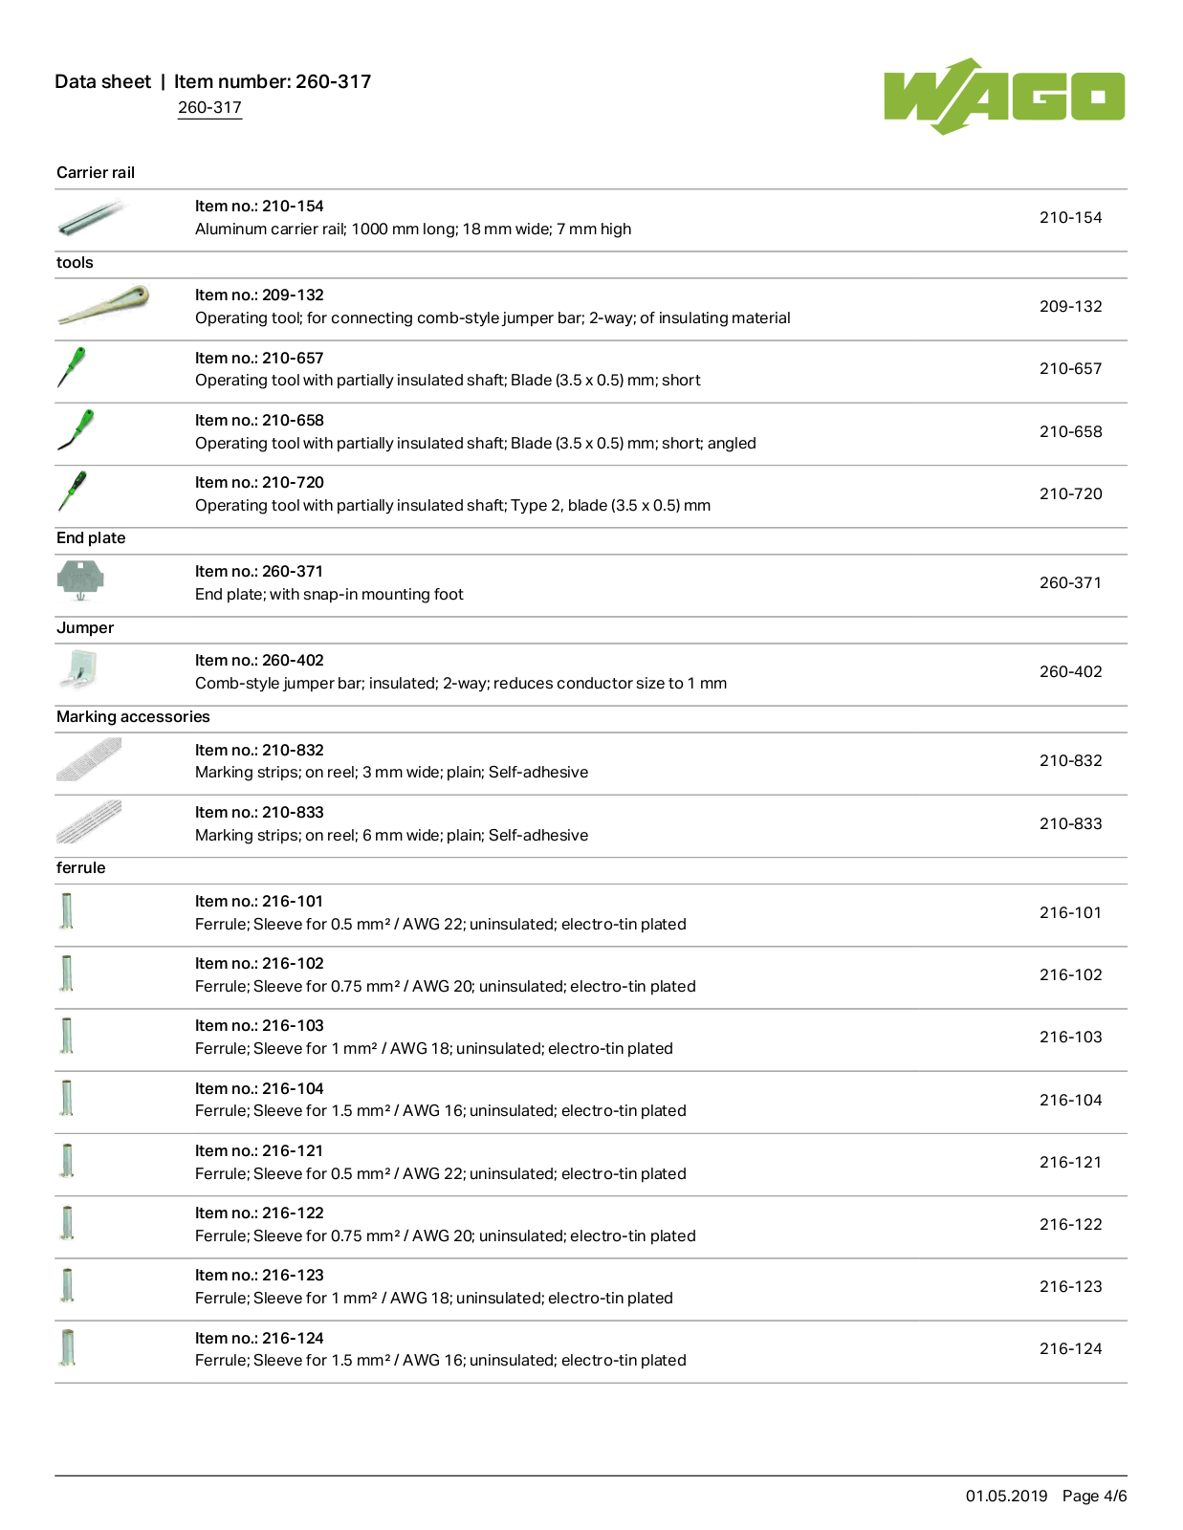Select the 210-720 Type 2 tool image

pos(72,492)
